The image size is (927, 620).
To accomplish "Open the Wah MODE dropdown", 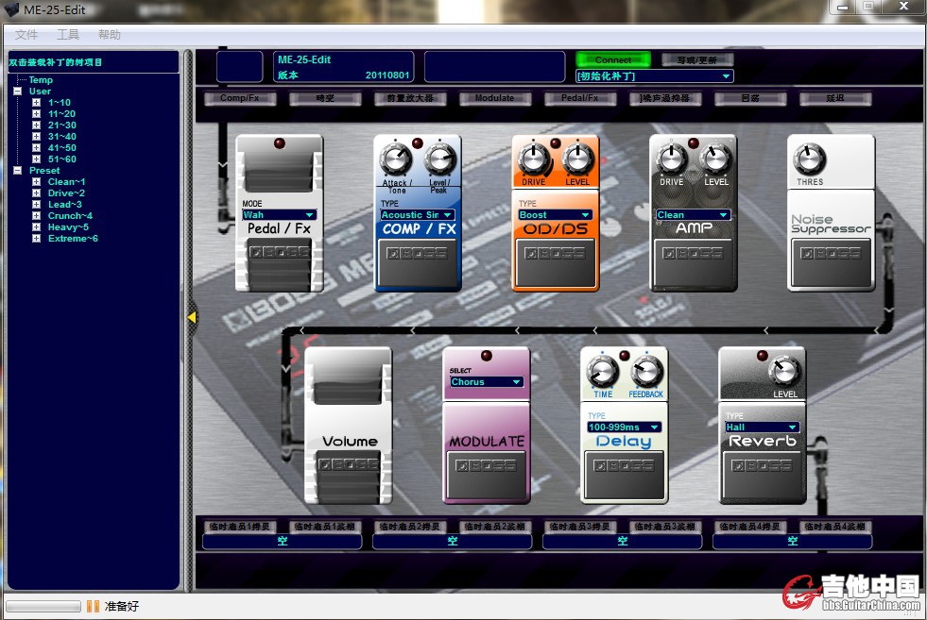I will point(279,215).
